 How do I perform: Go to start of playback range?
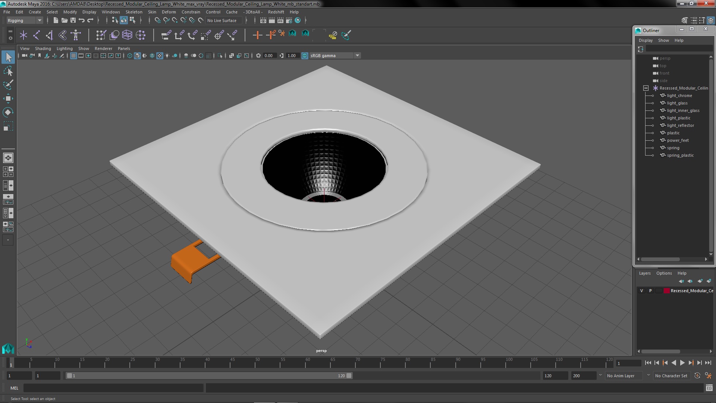pos(648,363)
